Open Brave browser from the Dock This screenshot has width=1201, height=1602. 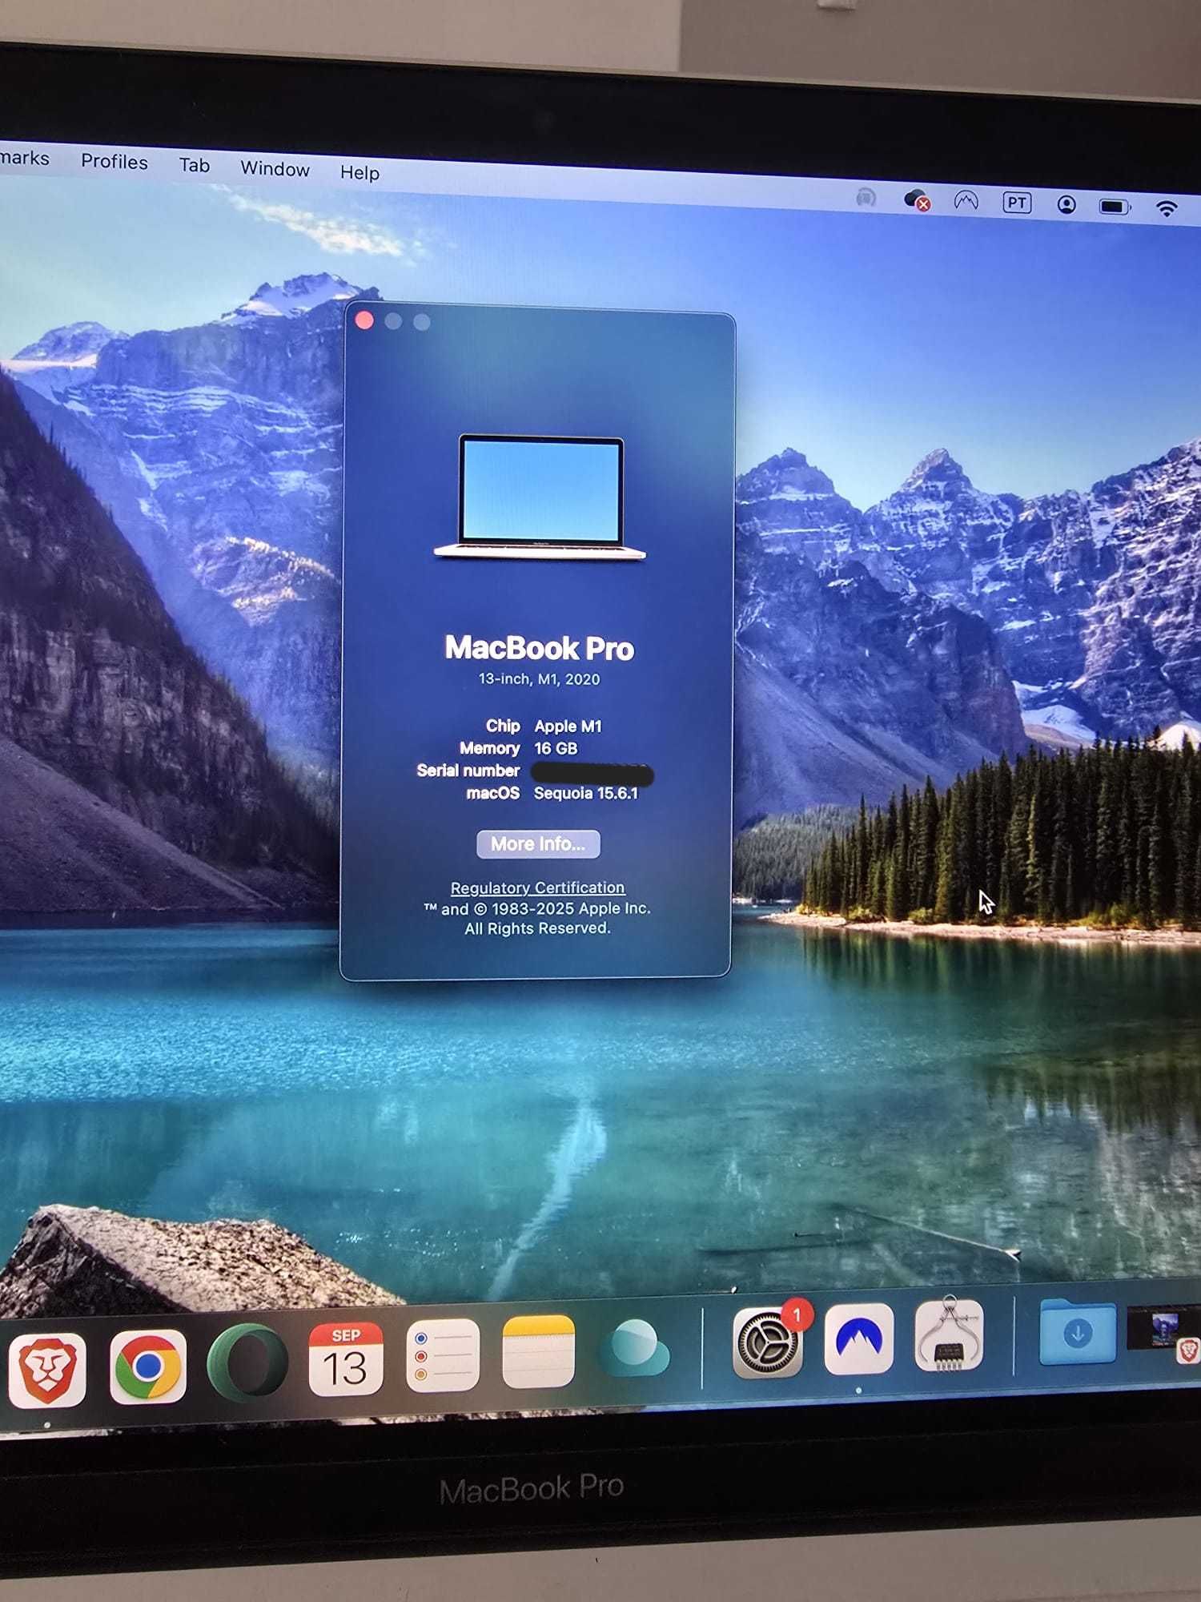click(46, 1370)
